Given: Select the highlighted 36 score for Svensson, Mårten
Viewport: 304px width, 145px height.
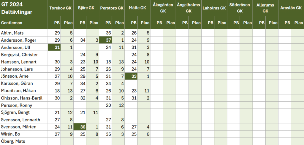Looking at the screenshot, I should coord(80,127).
